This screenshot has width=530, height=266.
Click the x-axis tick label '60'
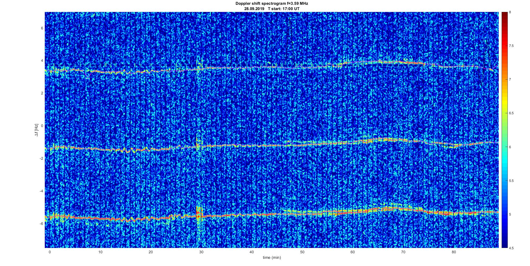pos(353,252)
